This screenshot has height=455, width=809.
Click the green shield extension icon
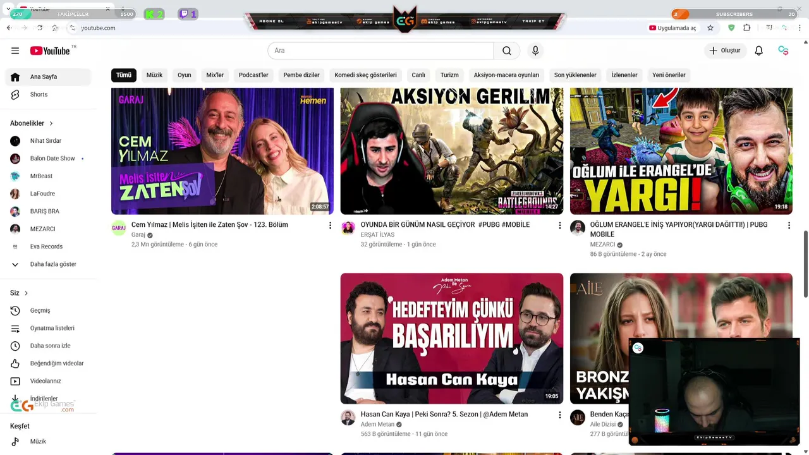coord(731,28)
